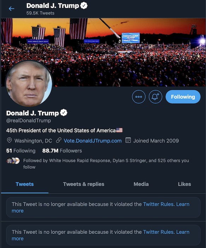View the 88.7M Followers list
The image size is (206, 248).
[62, 151]
